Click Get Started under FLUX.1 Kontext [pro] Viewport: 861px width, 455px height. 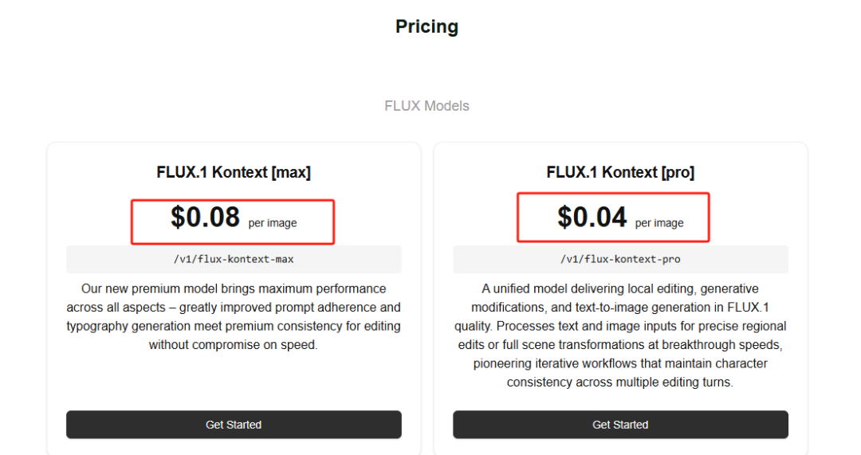click(620, 425)
